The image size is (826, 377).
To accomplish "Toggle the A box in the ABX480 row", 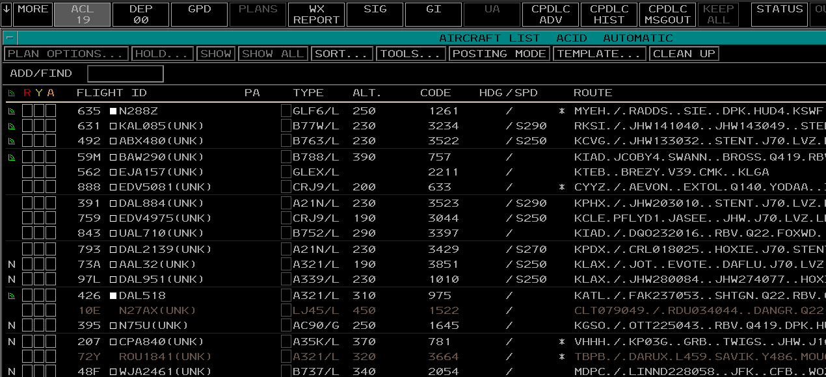I will pyautogui.click(x=51, y=141).
